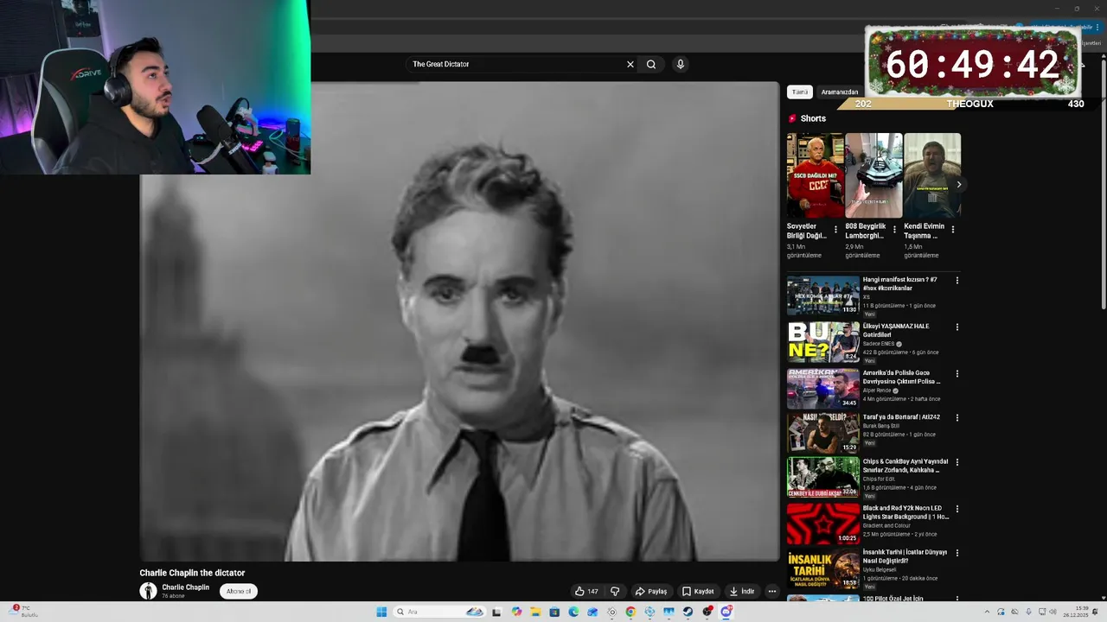This screenshot has width=1107, height=622.
Task: Open volume control in system tray
Action: (1053, 612)
